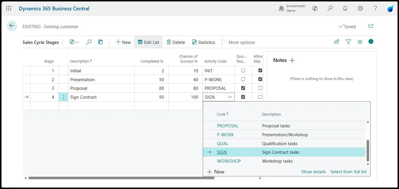Screen dimensions: 399x189
Task: Search the Sales Cycle Stages list
Action: pos(89,42)
